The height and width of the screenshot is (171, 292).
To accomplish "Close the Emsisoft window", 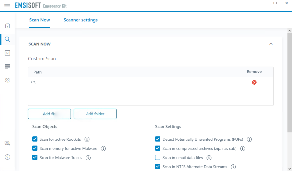I will (287, 3).
